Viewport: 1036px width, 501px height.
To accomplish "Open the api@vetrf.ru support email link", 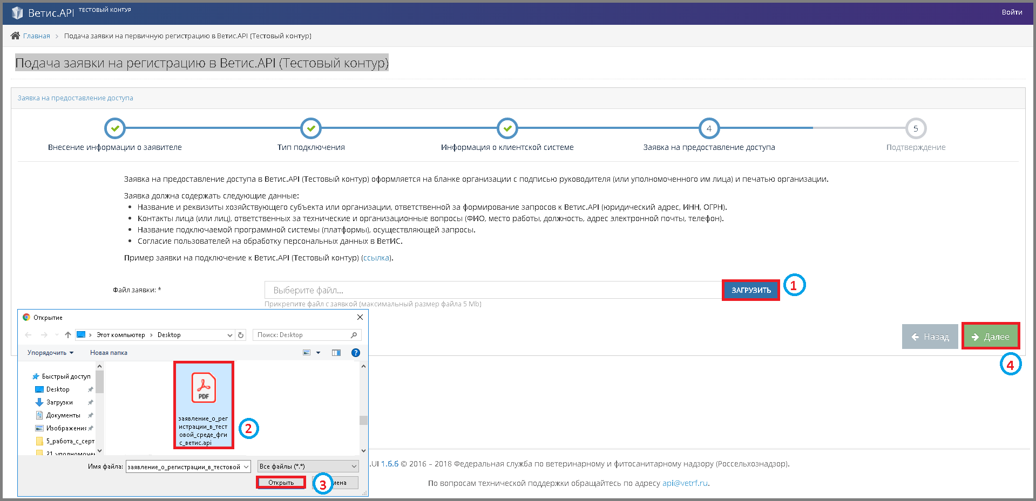I will 685,483.
